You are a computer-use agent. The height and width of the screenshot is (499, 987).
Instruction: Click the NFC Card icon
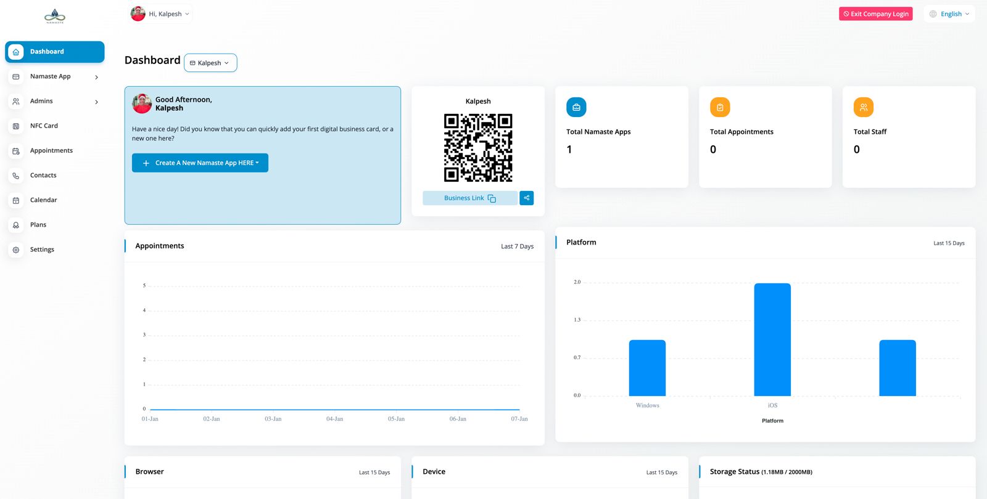[16, 126]
